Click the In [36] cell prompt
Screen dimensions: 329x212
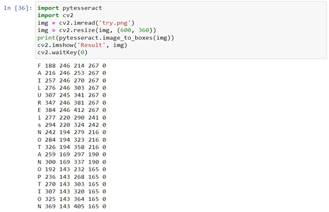pos(18,8)
